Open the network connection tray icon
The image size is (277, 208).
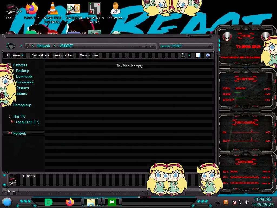(x=240, y=202)
